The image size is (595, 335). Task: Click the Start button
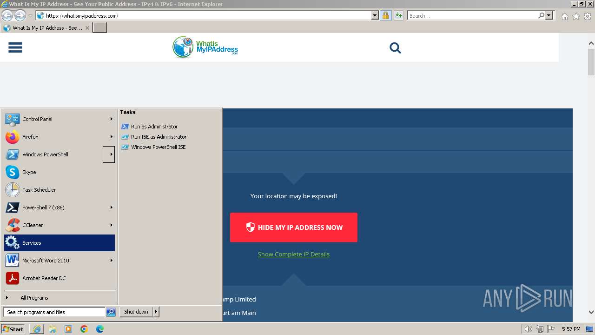point(13,329)
